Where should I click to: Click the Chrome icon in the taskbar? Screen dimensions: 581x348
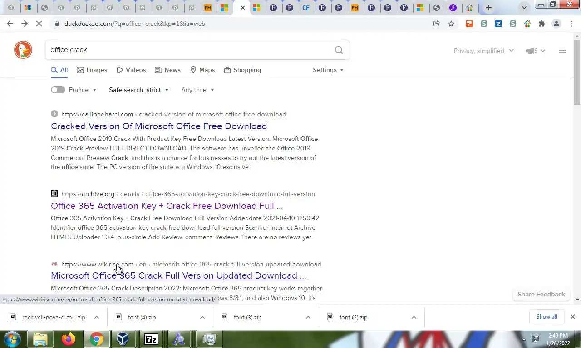(96, 339)
